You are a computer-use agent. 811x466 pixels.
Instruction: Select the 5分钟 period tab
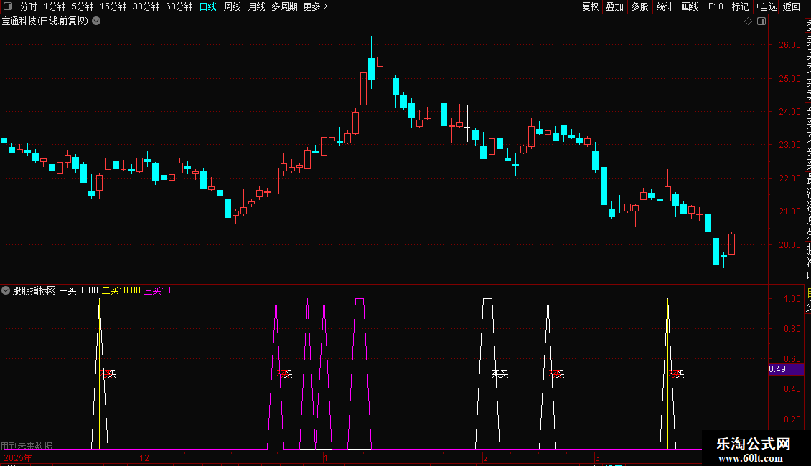(83, 6)
